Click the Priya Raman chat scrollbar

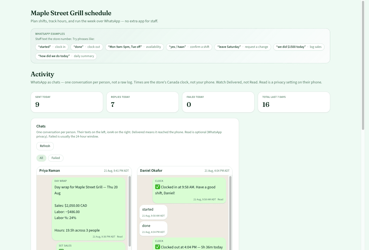pos(130,211)
